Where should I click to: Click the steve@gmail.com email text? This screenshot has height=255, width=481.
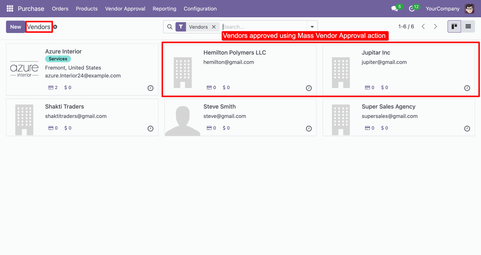[225, 116]
